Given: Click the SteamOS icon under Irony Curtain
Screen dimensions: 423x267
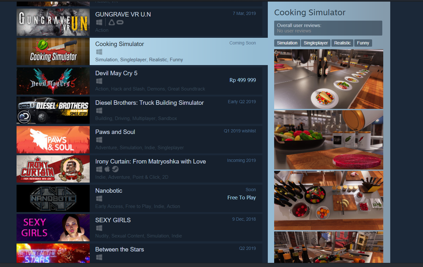Looking at the screenshot, I should pos(115,169).
